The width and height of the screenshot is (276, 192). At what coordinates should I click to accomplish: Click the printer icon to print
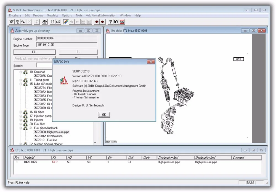click(44, 22)
